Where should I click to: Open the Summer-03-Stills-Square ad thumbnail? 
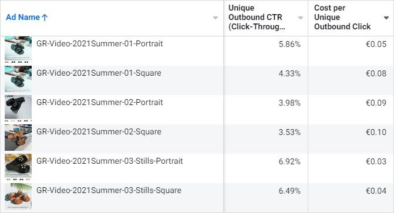18,197
